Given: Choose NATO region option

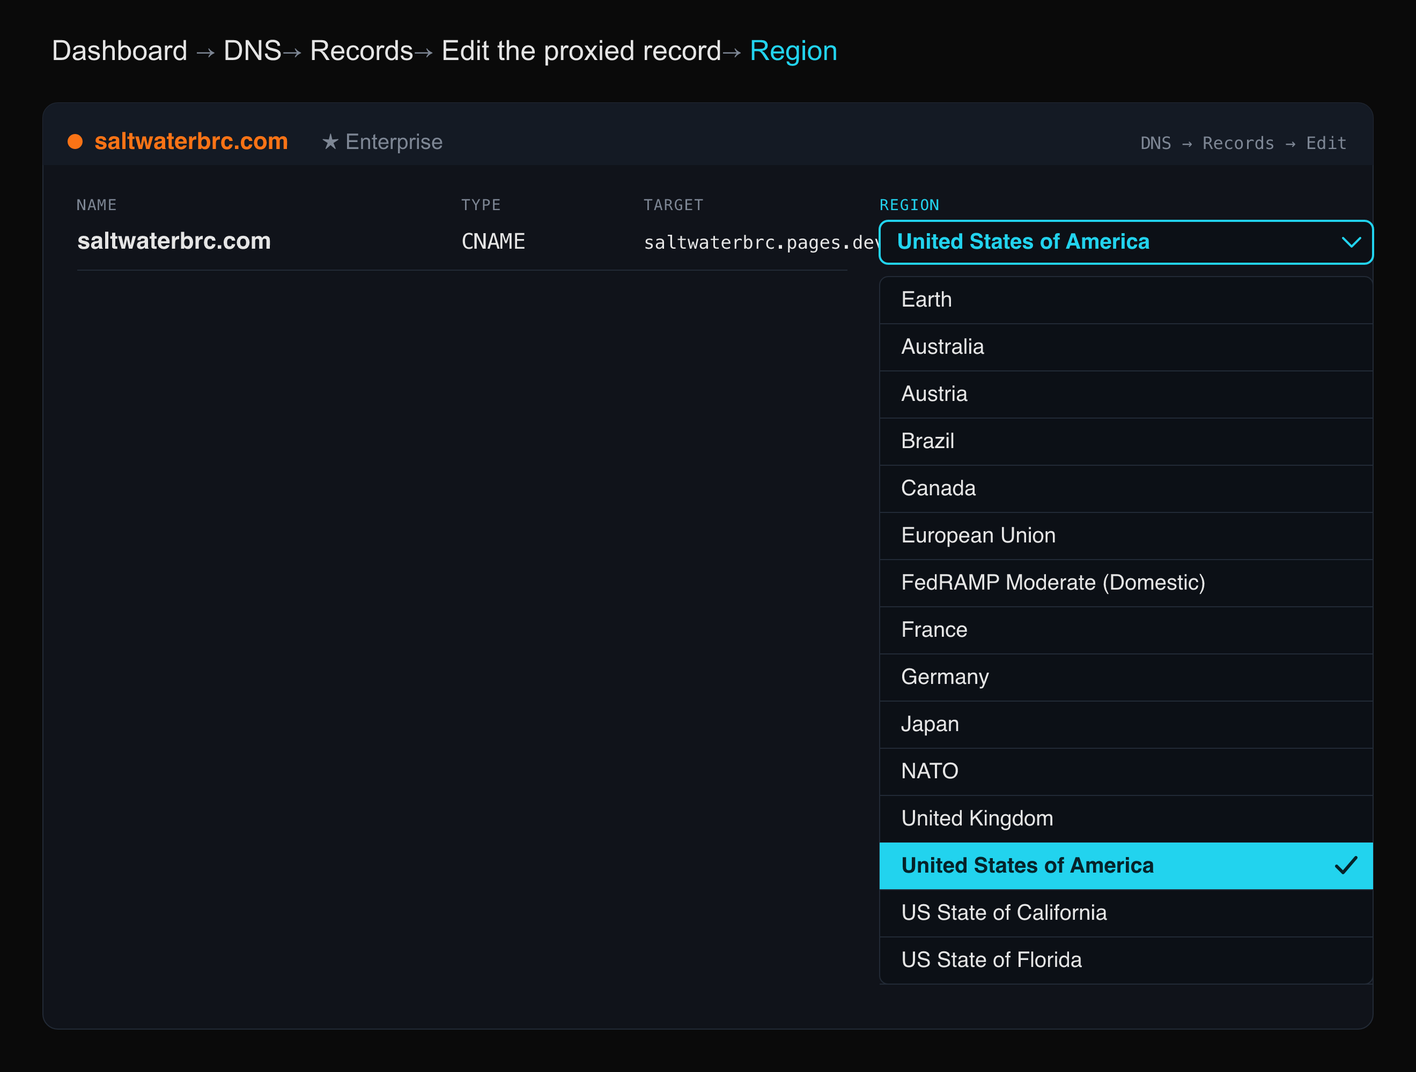Looking at the screenshot, I should [x=1125, y=772].
